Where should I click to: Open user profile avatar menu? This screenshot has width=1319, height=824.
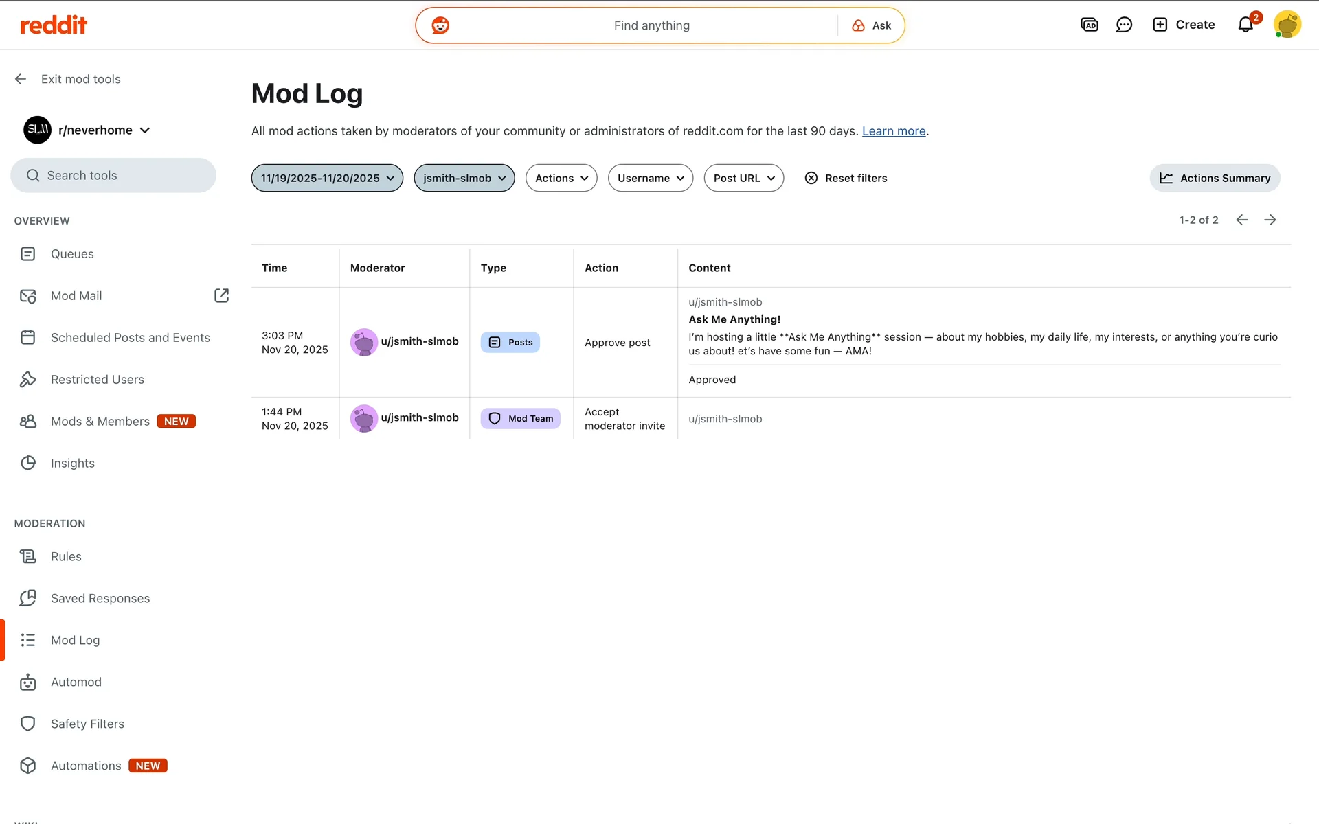coord(1287,25)
